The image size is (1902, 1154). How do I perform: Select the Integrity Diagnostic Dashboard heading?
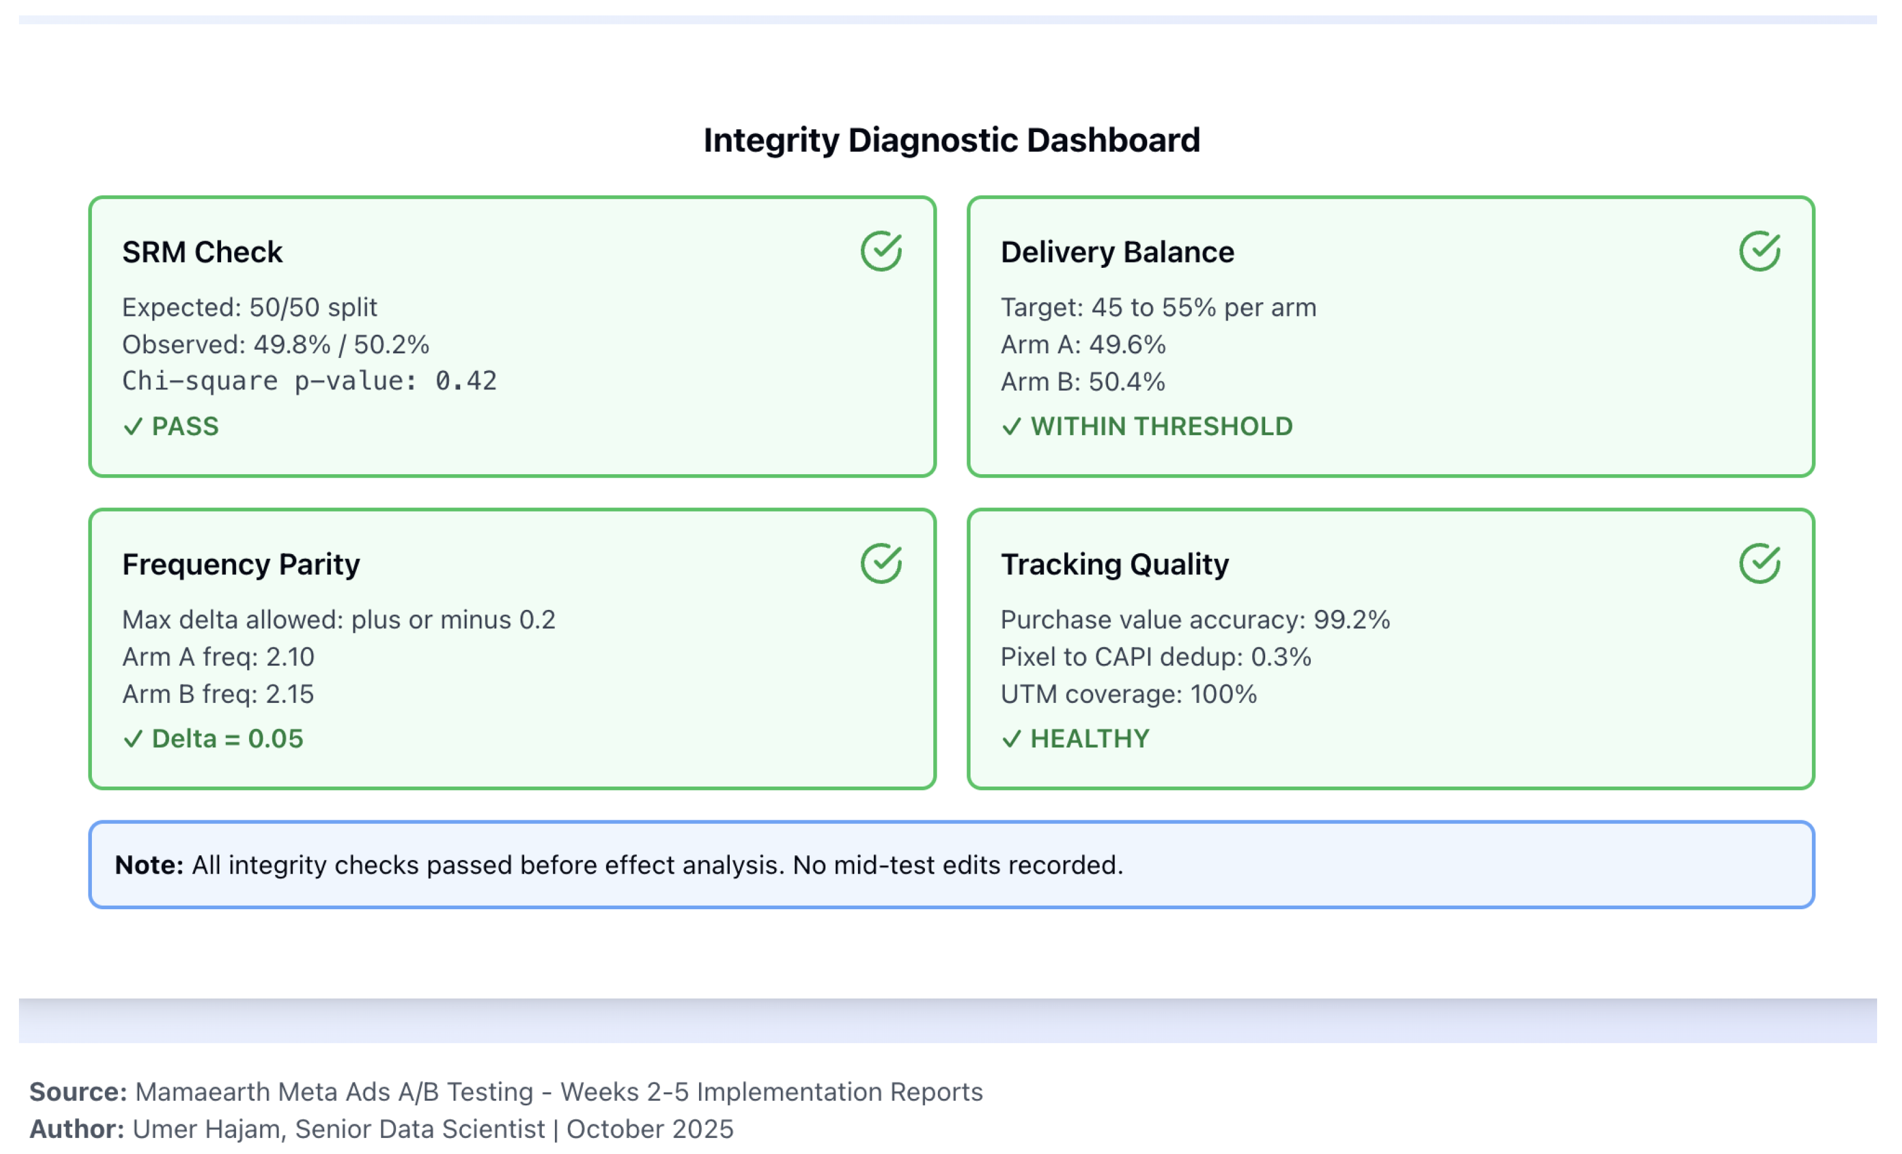point(951,140)
